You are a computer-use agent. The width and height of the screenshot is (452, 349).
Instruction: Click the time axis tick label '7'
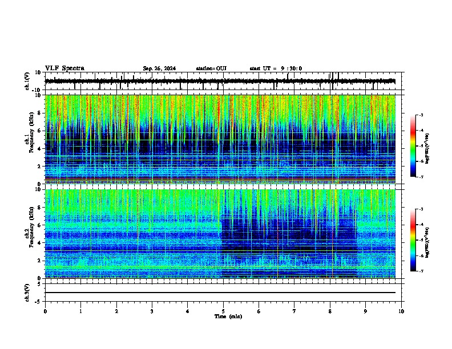pos(294,311)
